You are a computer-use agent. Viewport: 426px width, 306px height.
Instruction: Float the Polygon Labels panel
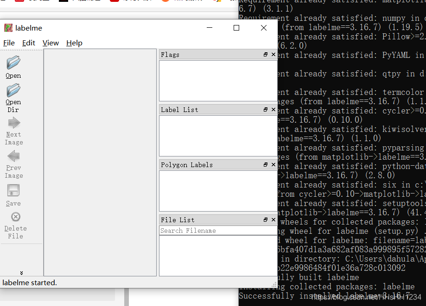266,165
